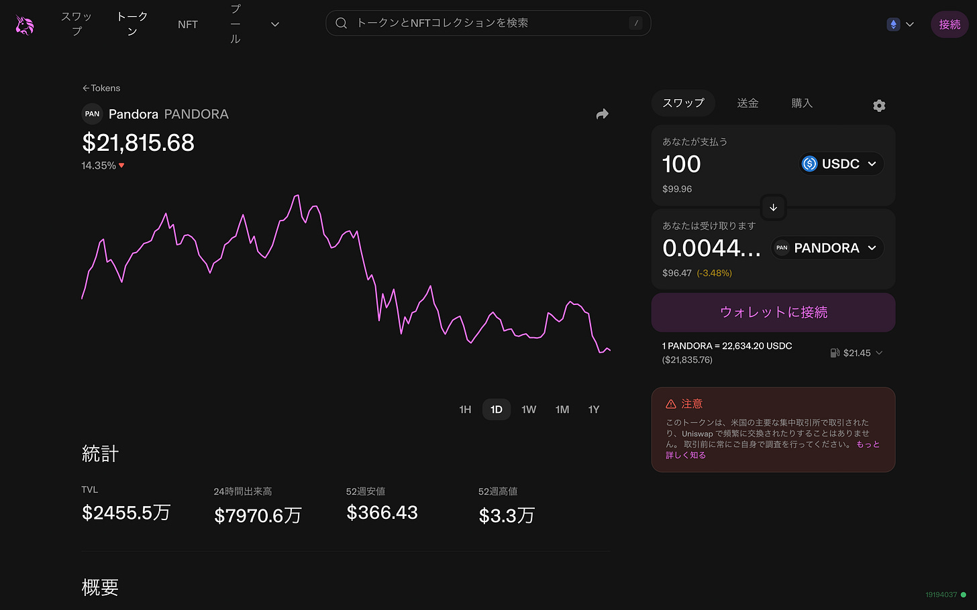977x610 pixels.
Task: Click the share arrow icon
Action: coord(603,114)
